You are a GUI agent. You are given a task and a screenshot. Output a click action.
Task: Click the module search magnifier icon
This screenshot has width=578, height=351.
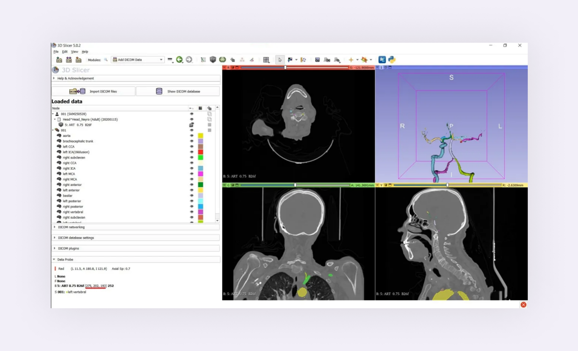click(106, 60)
